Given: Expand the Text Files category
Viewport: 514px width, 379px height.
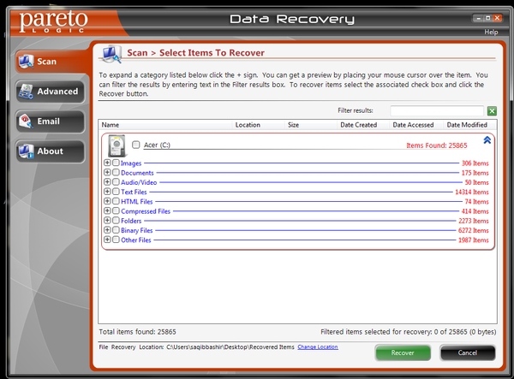Looking at the screenshot, I should tap(107, 192).
